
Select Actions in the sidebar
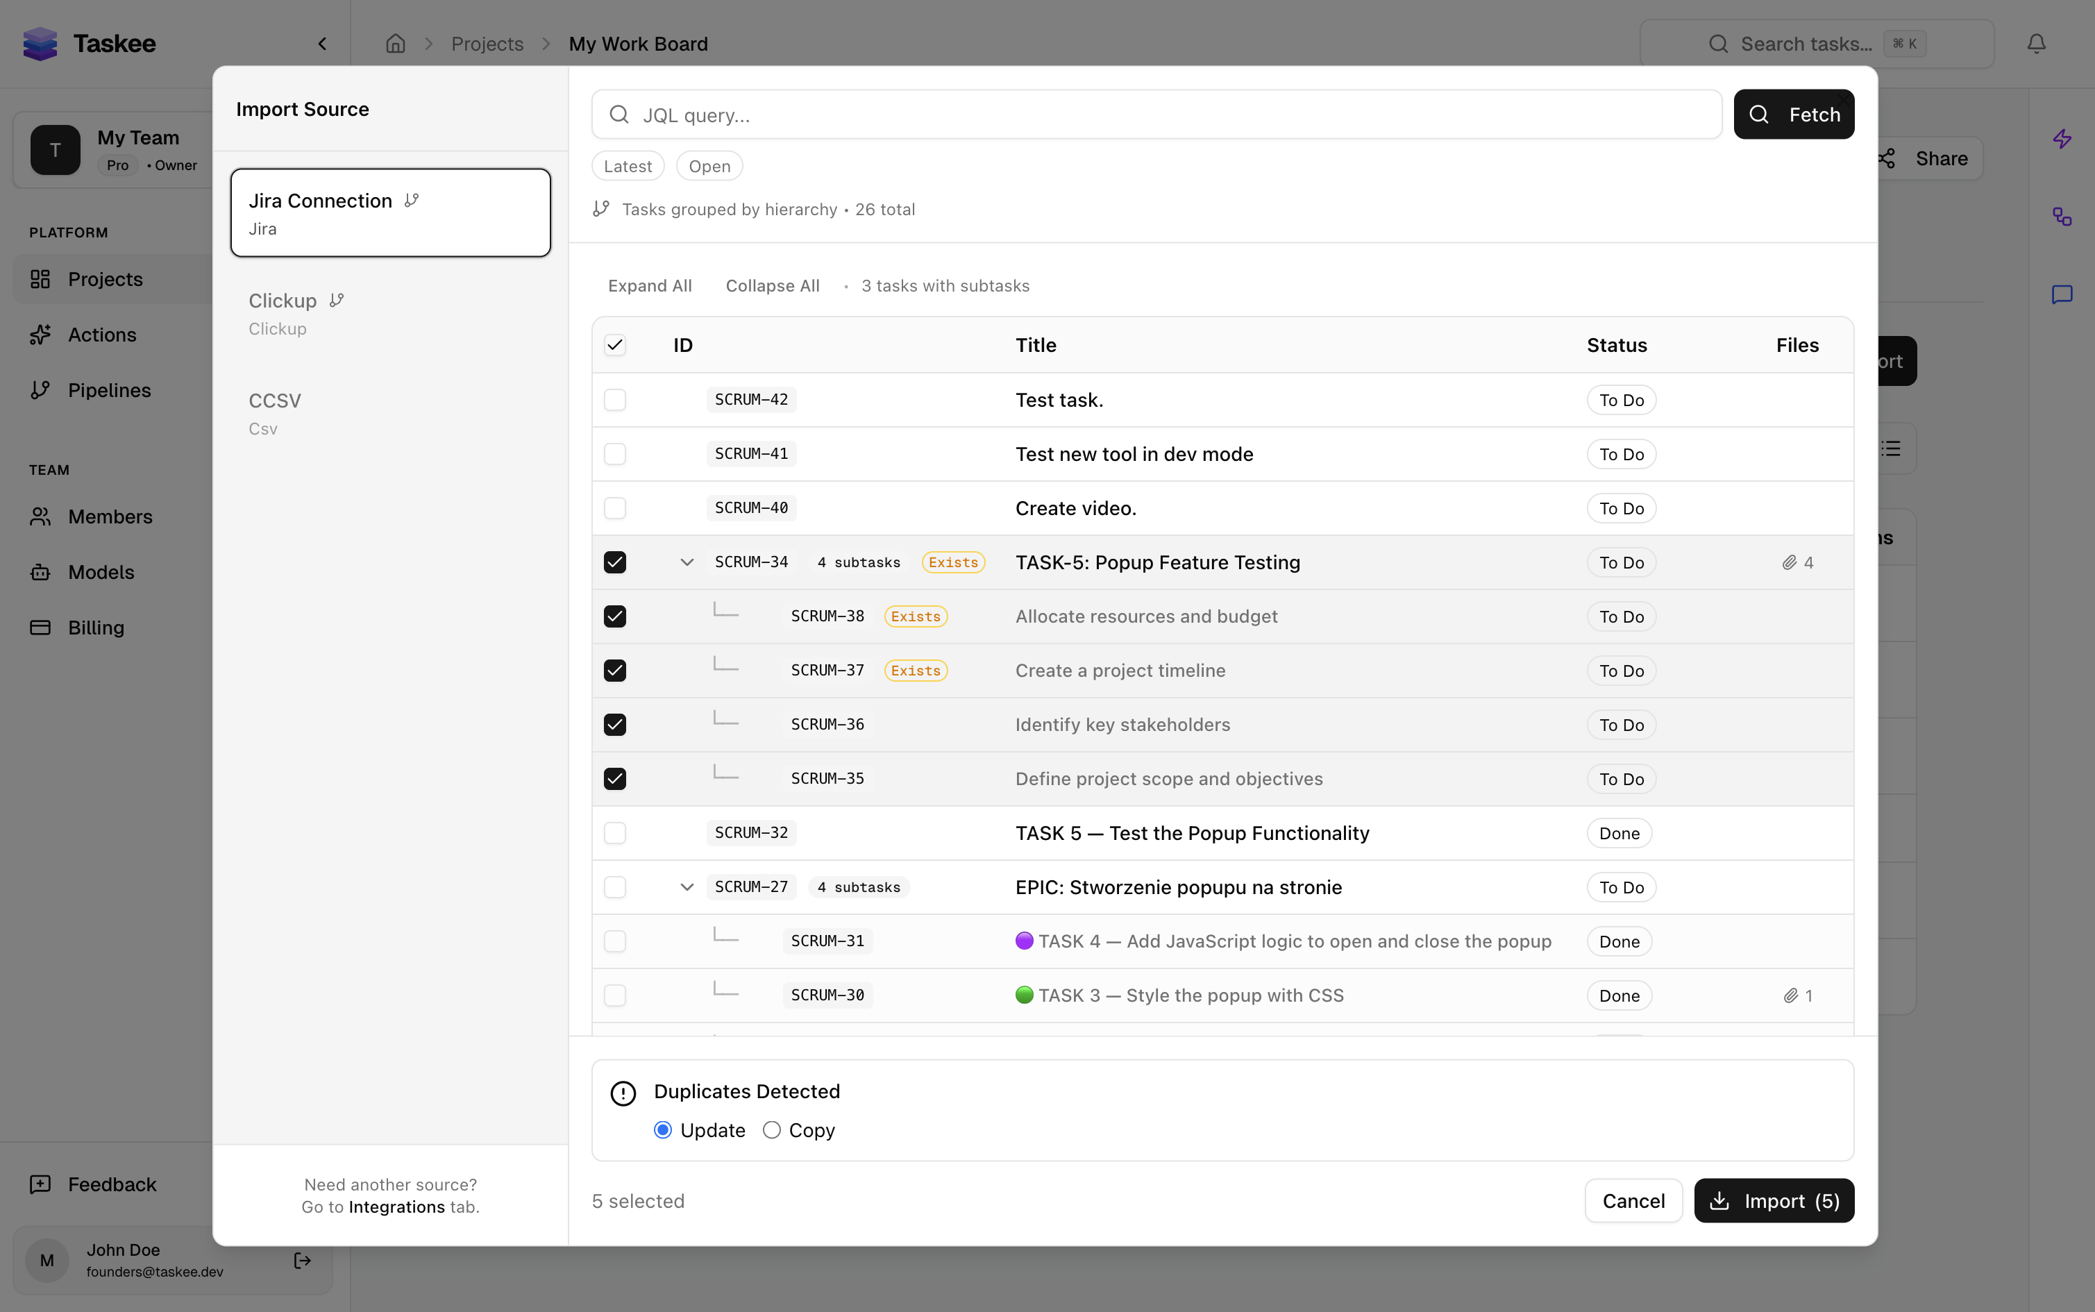click(x=102, y=334)
